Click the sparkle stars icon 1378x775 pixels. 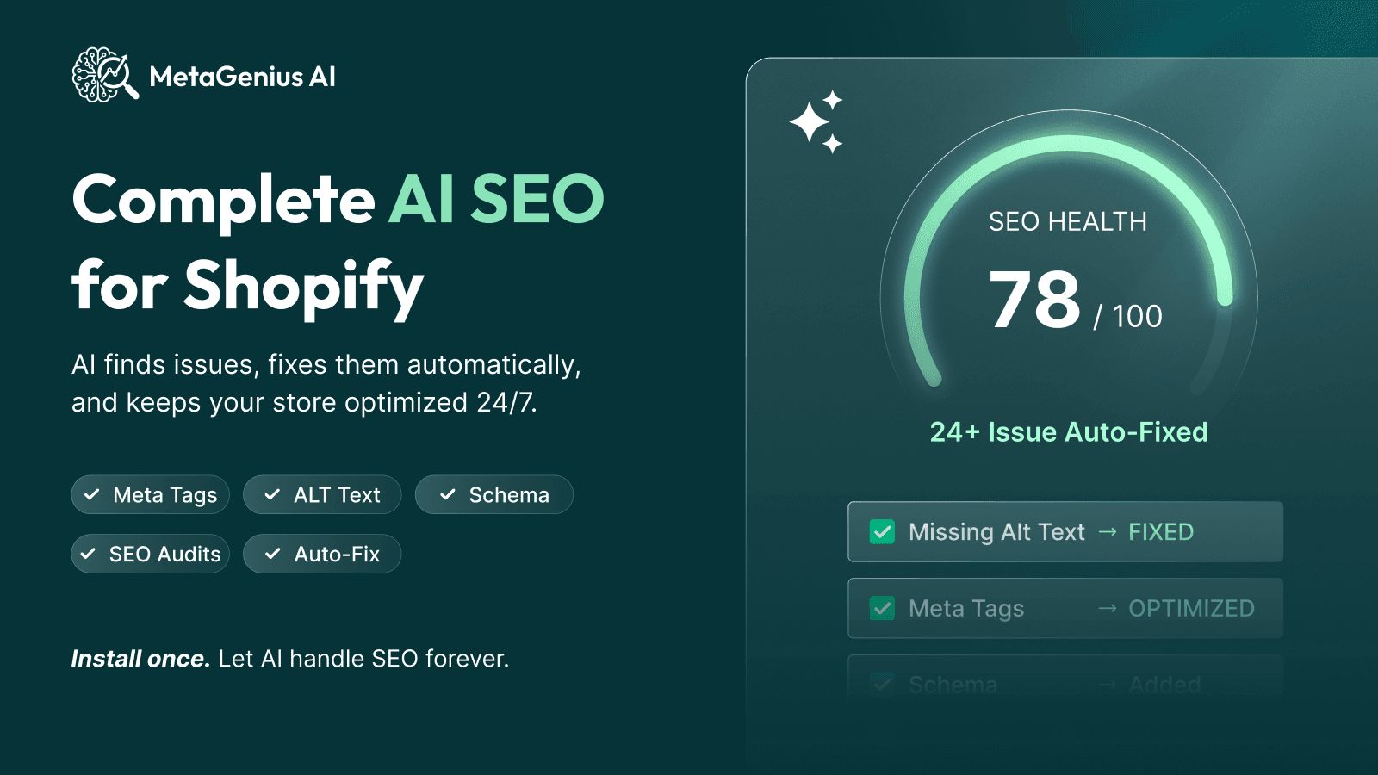(x=816, y=121)
